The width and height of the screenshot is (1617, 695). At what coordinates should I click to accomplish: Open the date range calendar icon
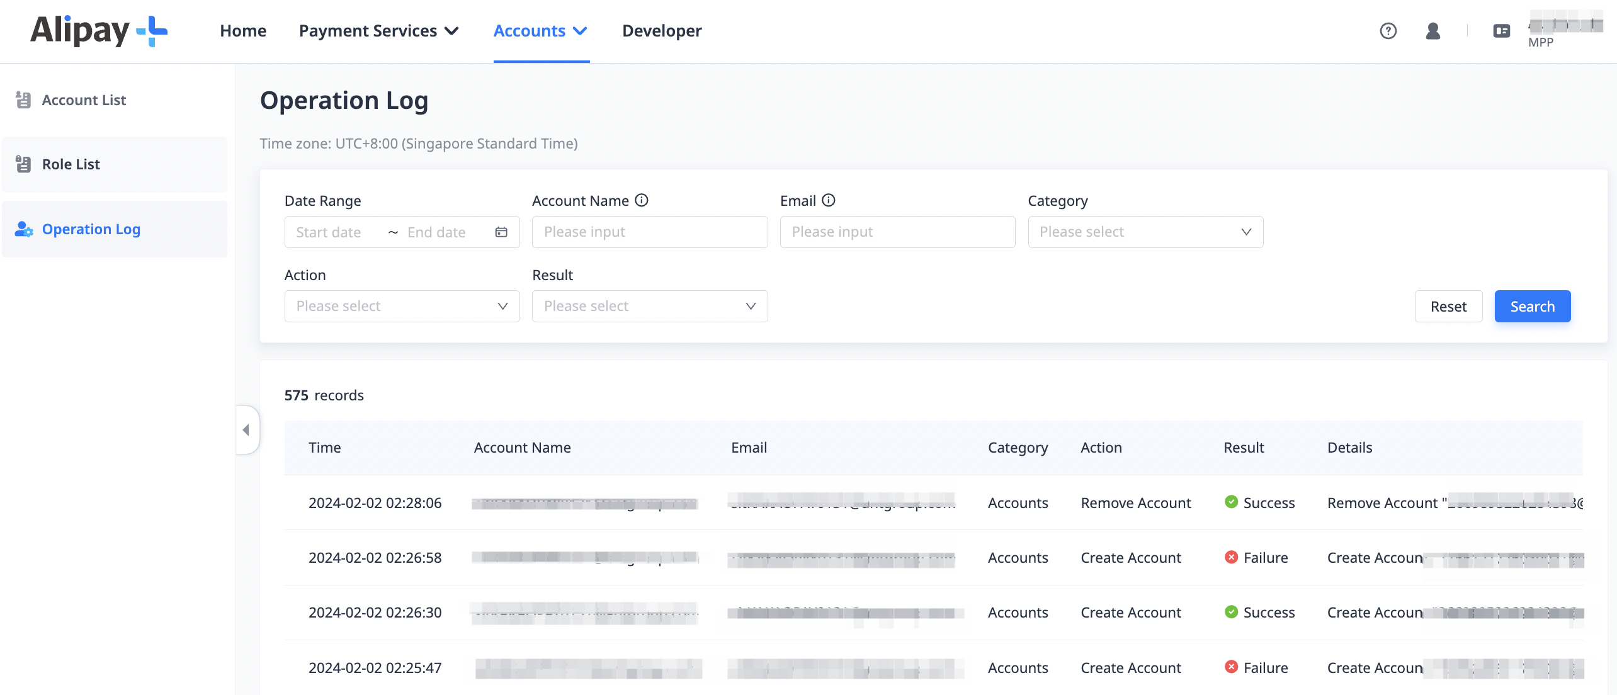pyautogui.click(x=501, y=232)
